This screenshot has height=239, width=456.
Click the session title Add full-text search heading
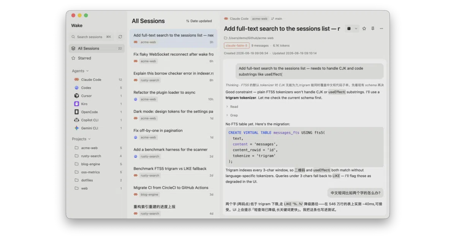point(282,28)
